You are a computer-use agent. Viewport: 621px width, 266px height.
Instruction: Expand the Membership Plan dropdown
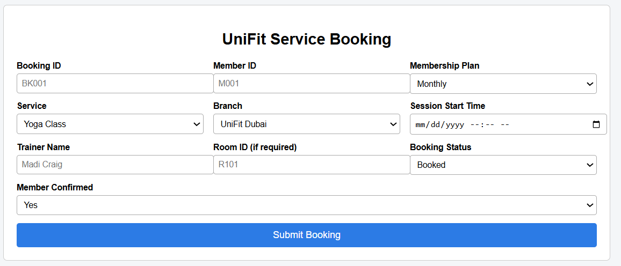(503, 84)
